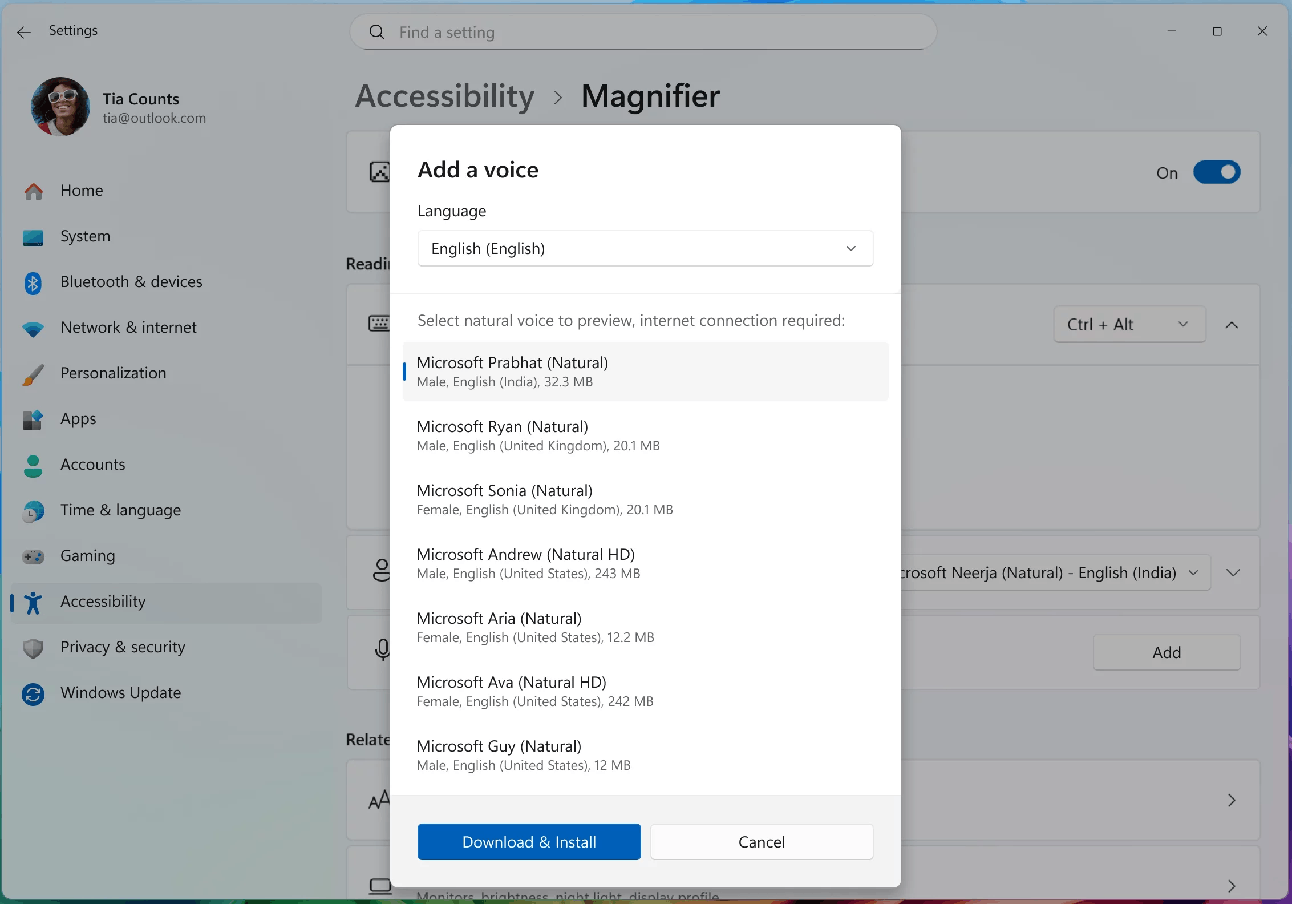
Task: Click the Windows Update refresh icon
Action: click(x=33, y=693)
